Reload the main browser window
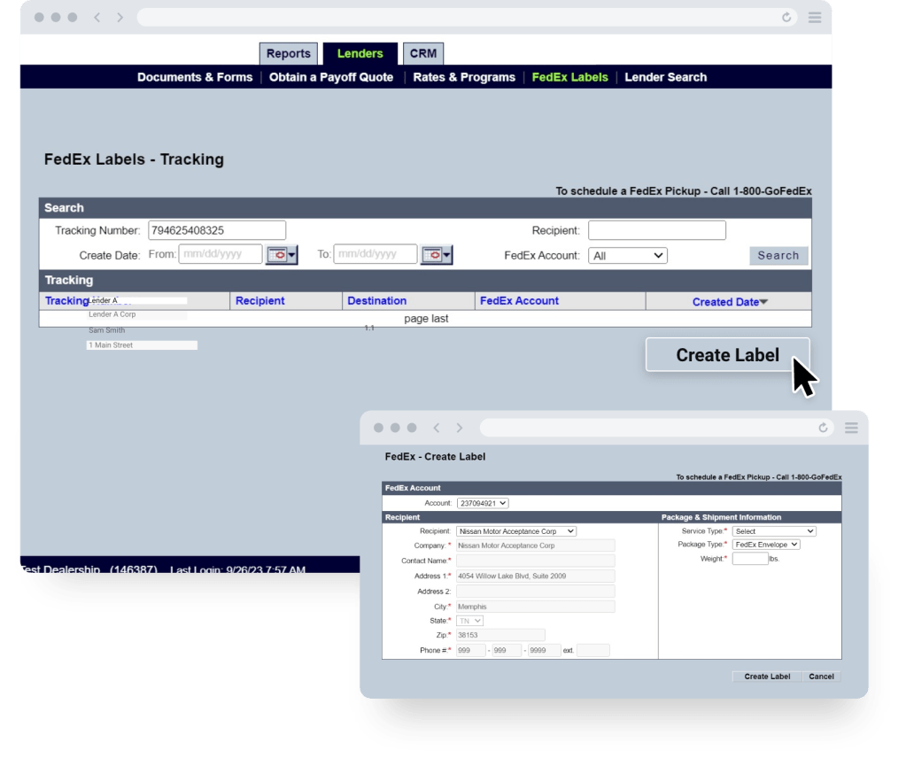 click(x=786, y=18)
